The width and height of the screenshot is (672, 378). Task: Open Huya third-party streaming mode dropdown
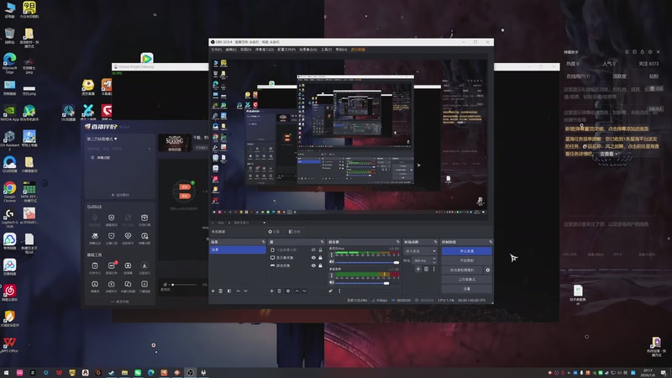click(102, 139)
